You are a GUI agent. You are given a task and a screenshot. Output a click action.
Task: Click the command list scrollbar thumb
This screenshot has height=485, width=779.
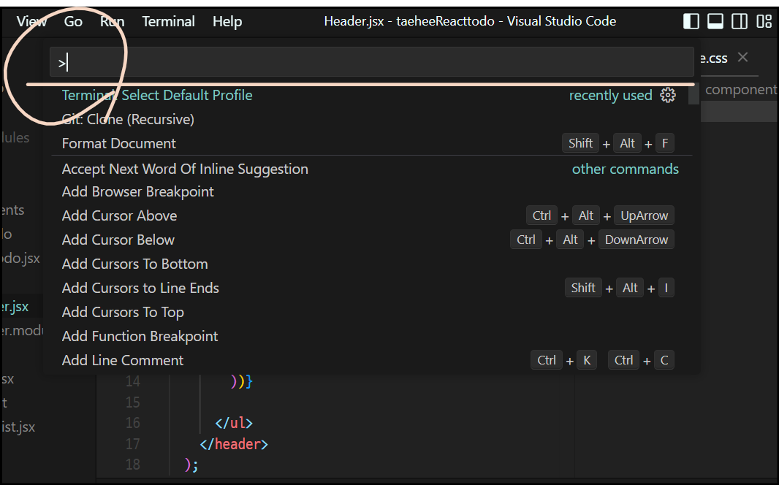pos(694,93)
